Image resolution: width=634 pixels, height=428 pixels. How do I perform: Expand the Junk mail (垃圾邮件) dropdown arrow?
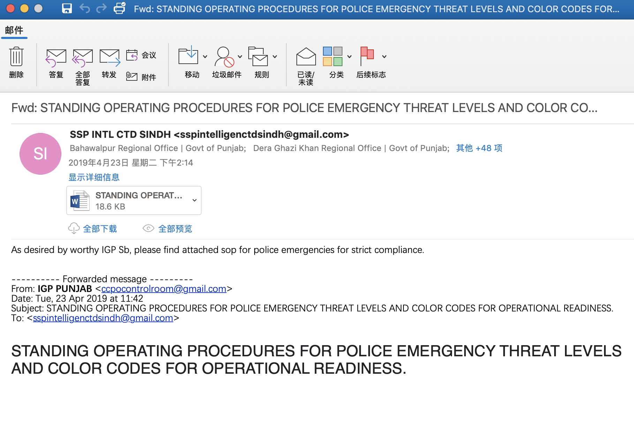240,56
